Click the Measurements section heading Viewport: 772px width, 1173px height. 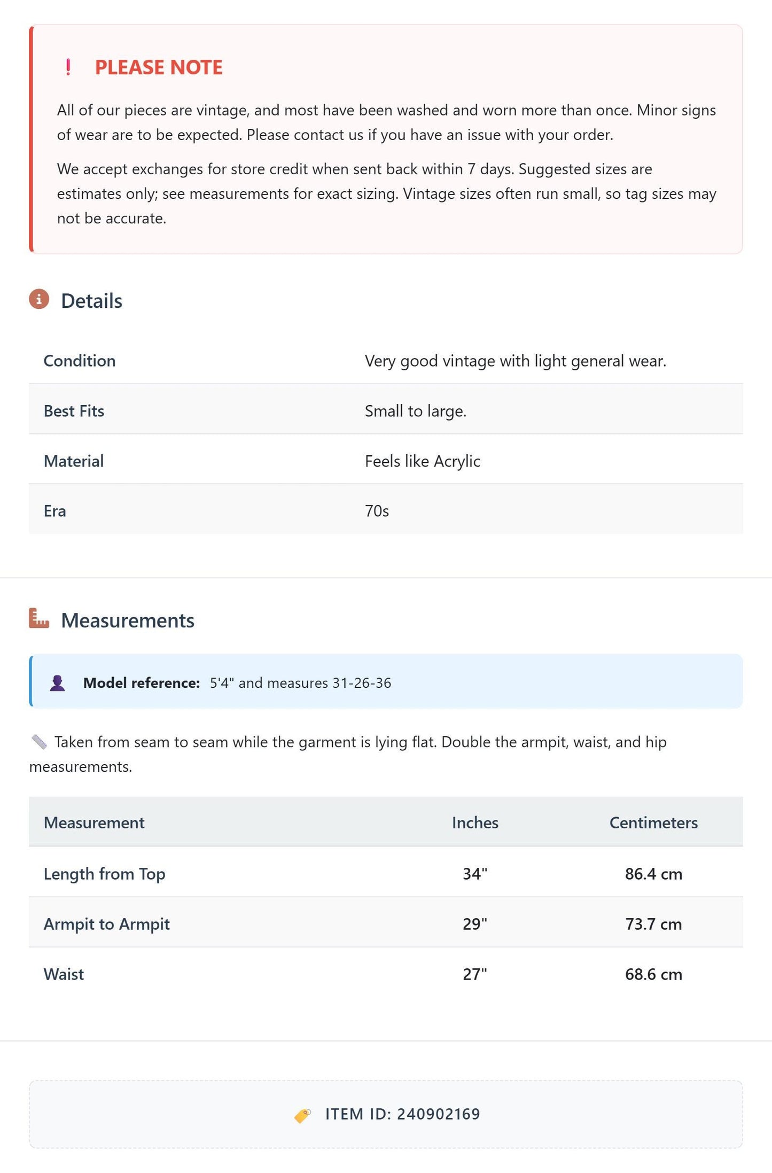(128, 620)
